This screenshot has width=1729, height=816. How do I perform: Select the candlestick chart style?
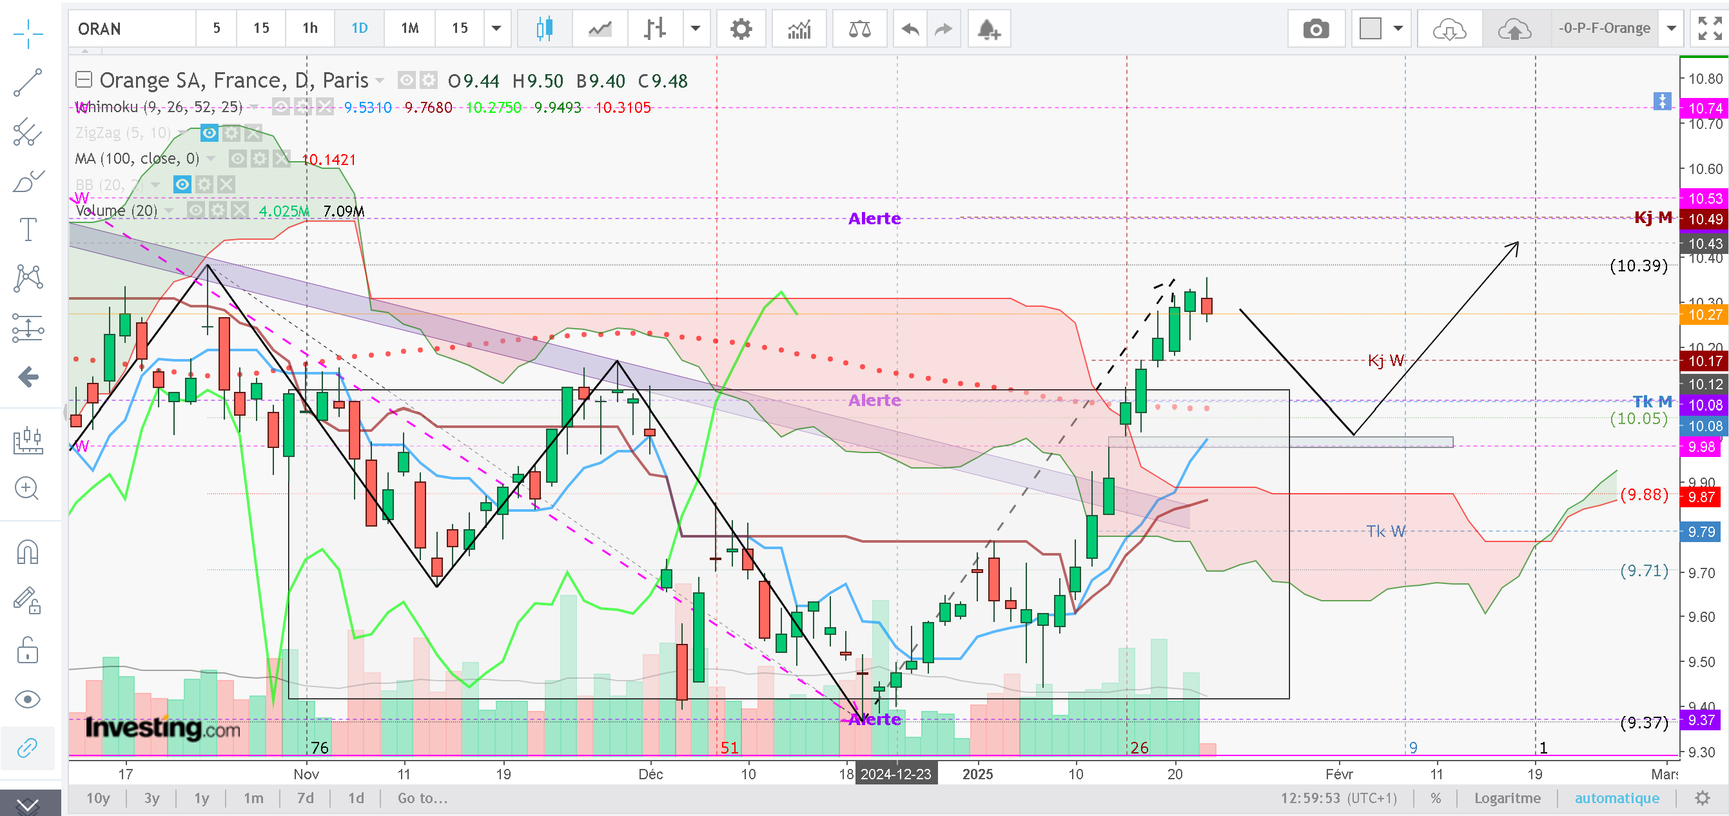pyautogui.click(x=544, y=28)
